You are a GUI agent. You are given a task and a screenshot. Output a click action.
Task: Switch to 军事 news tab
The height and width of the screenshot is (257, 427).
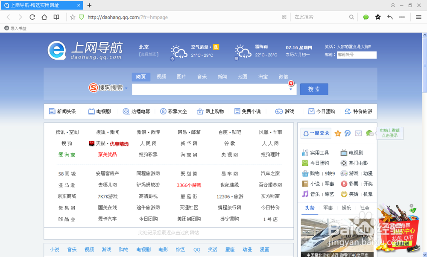(328, 208)
